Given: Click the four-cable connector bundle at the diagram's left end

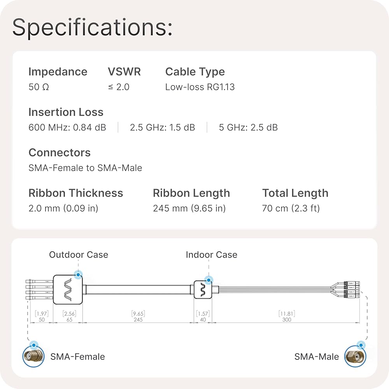Looking at the screenshot, I should (x=38, y=289).
